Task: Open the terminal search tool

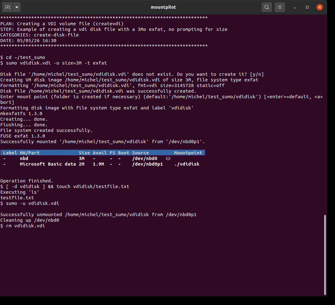Action: click(267, 7)
